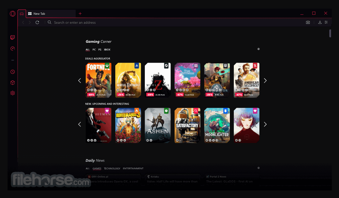Screen dimensions: 339x198
Task: Open the Satisfactory game card
Action: point(187,125)
